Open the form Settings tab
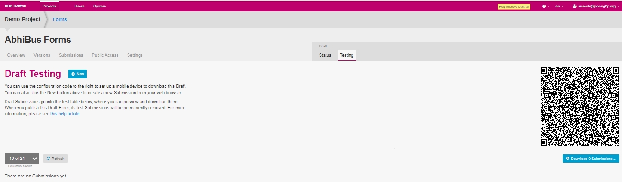The image size is (622, 182). 135,55
